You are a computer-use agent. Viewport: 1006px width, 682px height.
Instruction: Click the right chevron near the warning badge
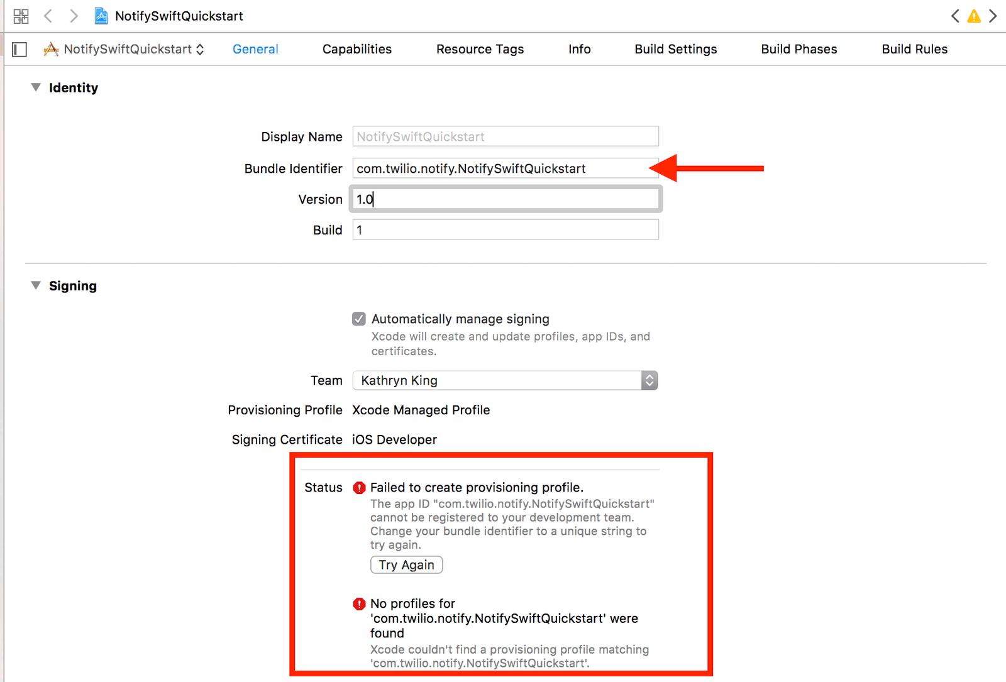[x=994, y=16]
